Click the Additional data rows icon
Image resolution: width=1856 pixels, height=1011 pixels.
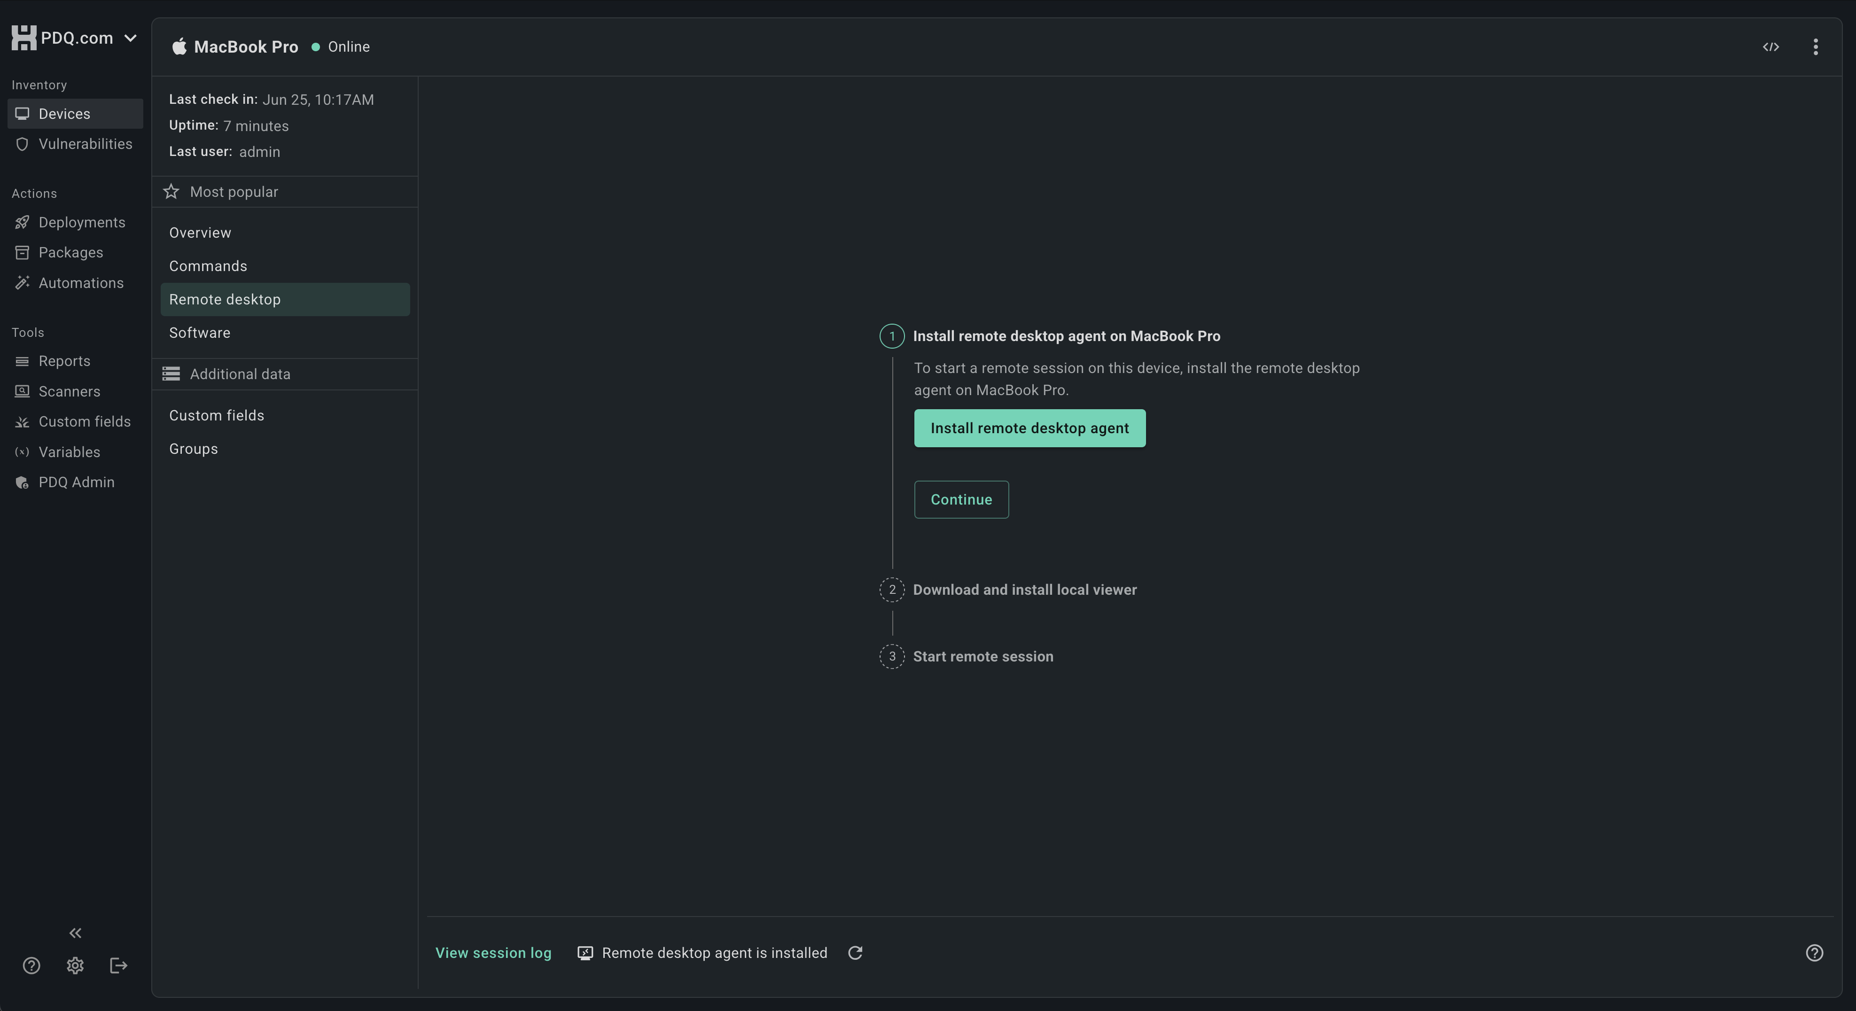(x=171, y=374)
